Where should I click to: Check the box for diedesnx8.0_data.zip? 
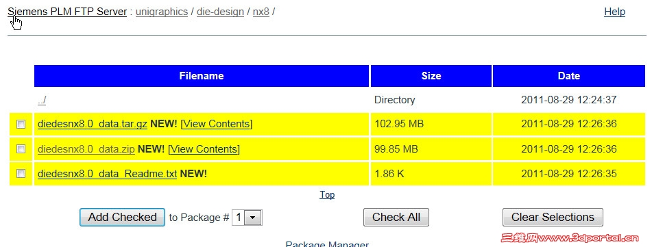pos(21,148)
